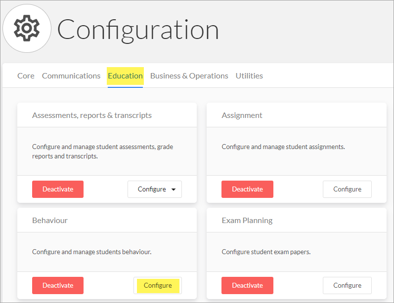Click the Behaviour card heading
The height and width of the screenshot is (303, 394).
point(50,221)
